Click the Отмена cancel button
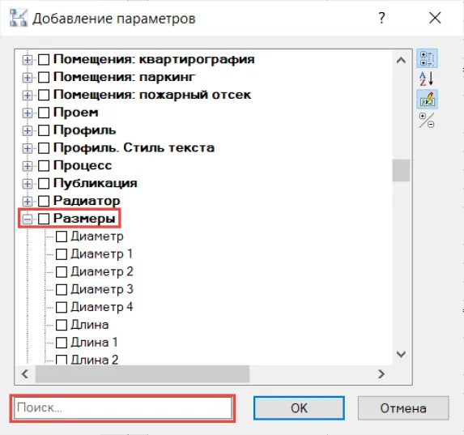The width and height of the screenshot is (464, 435). [x=403, y=407]
